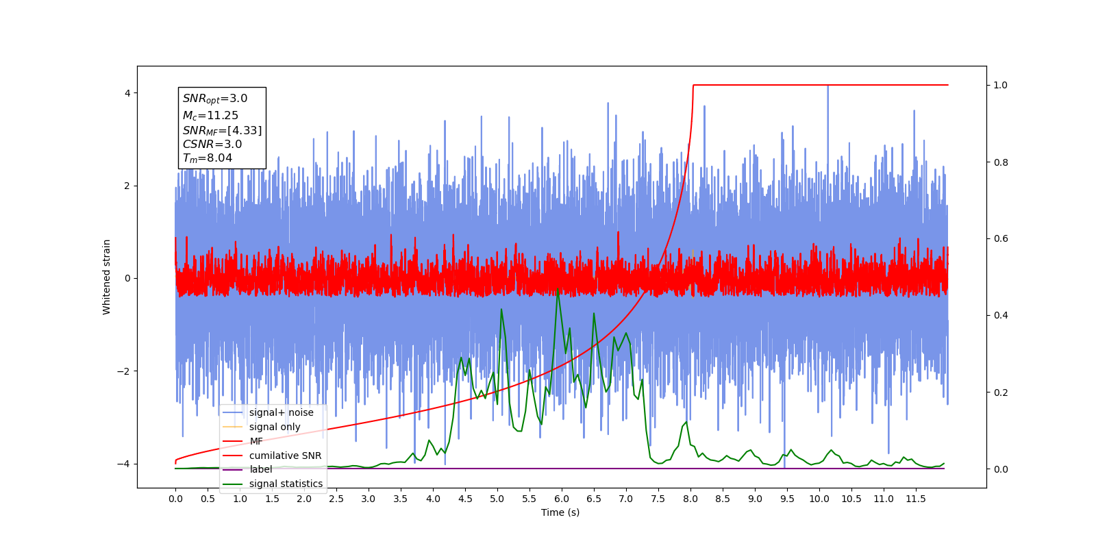
Task: Click the left y-axis tick label −4
Action: tap(124, 464)
